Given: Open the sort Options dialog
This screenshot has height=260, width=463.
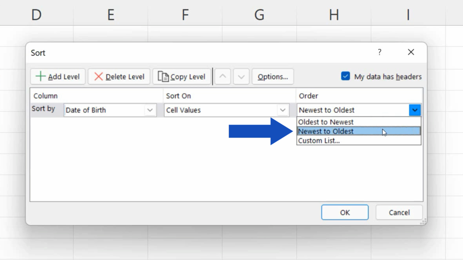Looking at the screenshot, I should [x=272, y=76].
